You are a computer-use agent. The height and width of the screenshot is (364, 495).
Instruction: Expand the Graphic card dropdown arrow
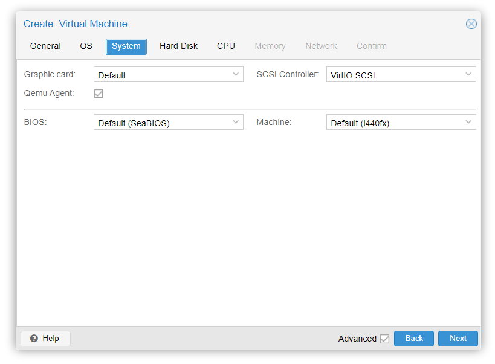[x=236, y=75]
